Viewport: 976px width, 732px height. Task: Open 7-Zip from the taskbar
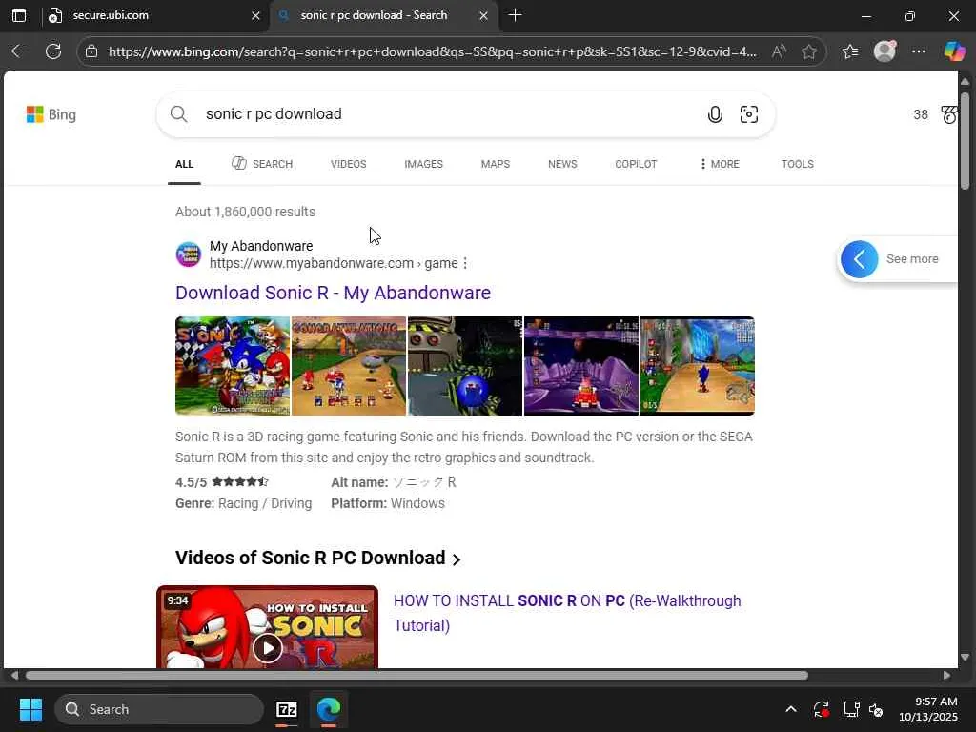(286, 709)
